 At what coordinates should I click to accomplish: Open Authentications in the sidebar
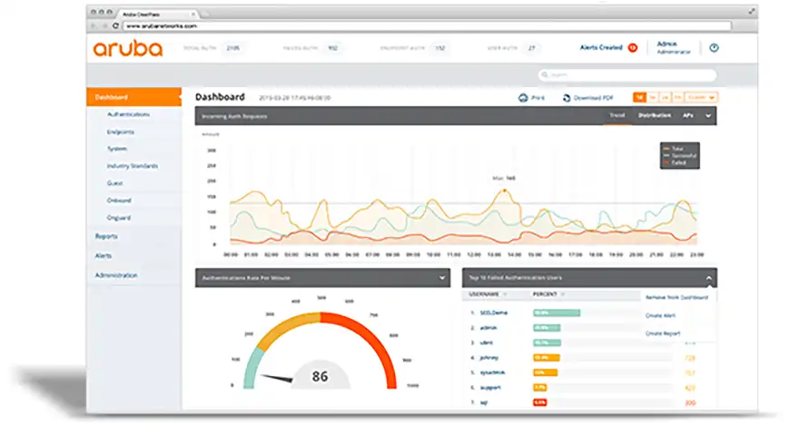coord(128,114)
